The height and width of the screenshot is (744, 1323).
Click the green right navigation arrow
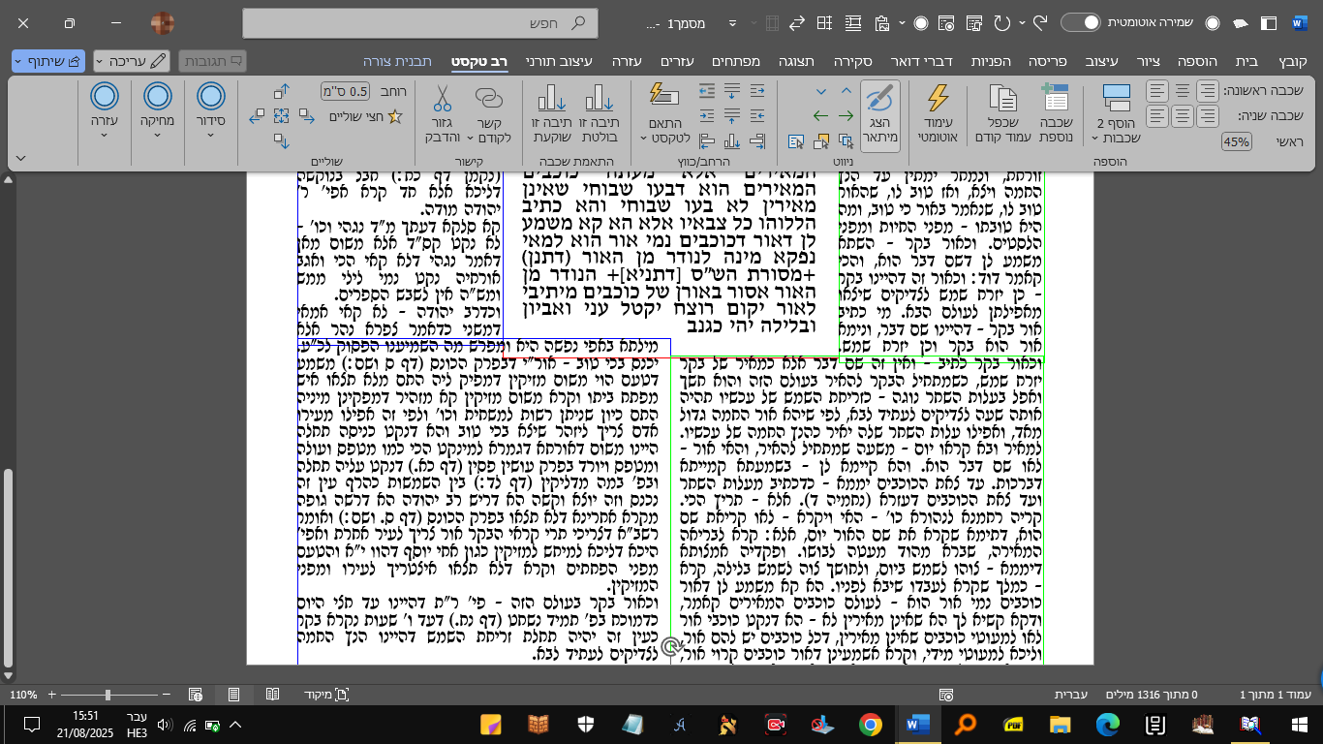click(845, 115)
